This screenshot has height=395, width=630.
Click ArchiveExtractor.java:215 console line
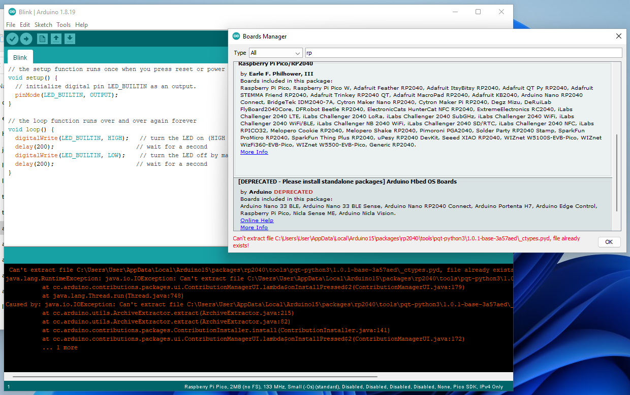(x=168, y=313)
